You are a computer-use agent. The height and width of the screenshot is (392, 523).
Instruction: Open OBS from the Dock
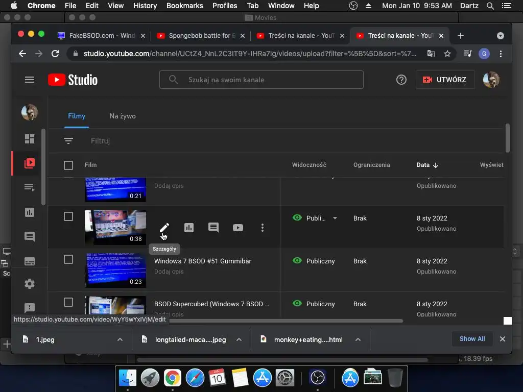317,378
